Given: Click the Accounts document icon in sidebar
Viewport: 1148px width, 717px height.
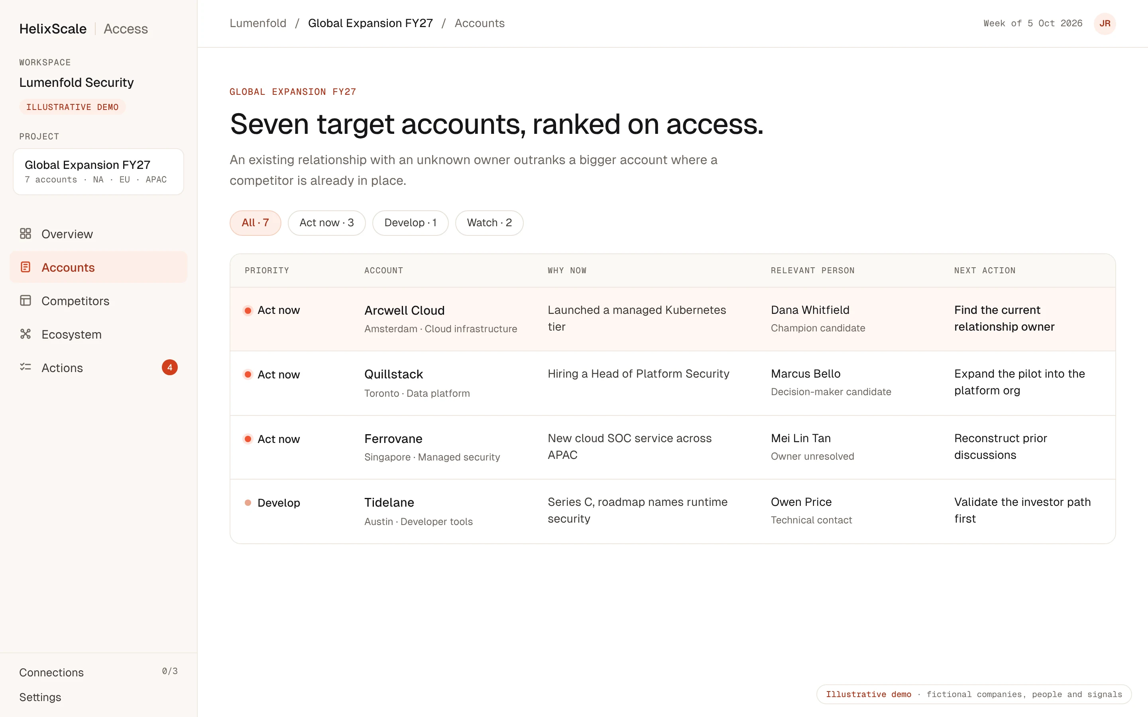Looking at the screenshot, I should click(26, 267).
